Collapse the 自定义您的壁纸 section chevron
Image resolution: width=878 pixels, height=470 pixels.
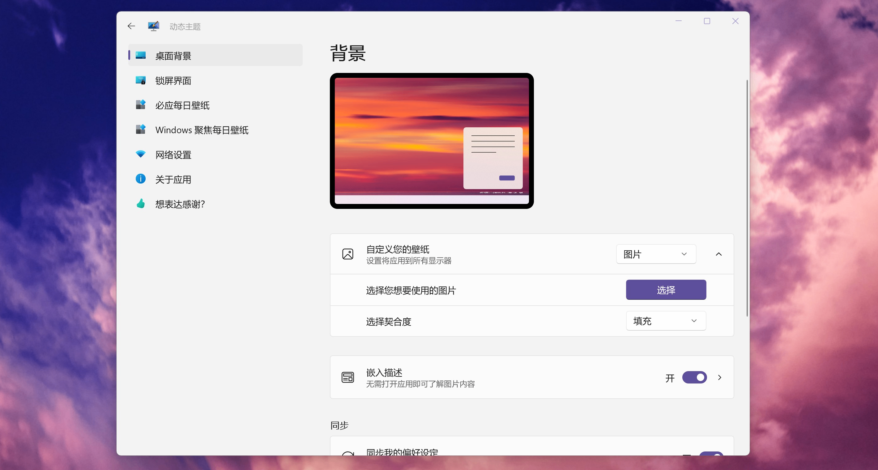click(x=719, y=254)
